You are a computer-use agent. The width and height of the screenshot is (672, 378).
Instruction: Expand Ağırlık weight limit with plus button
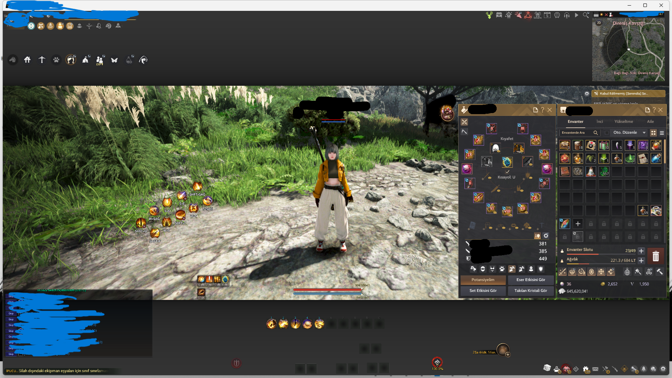(641, 260)
